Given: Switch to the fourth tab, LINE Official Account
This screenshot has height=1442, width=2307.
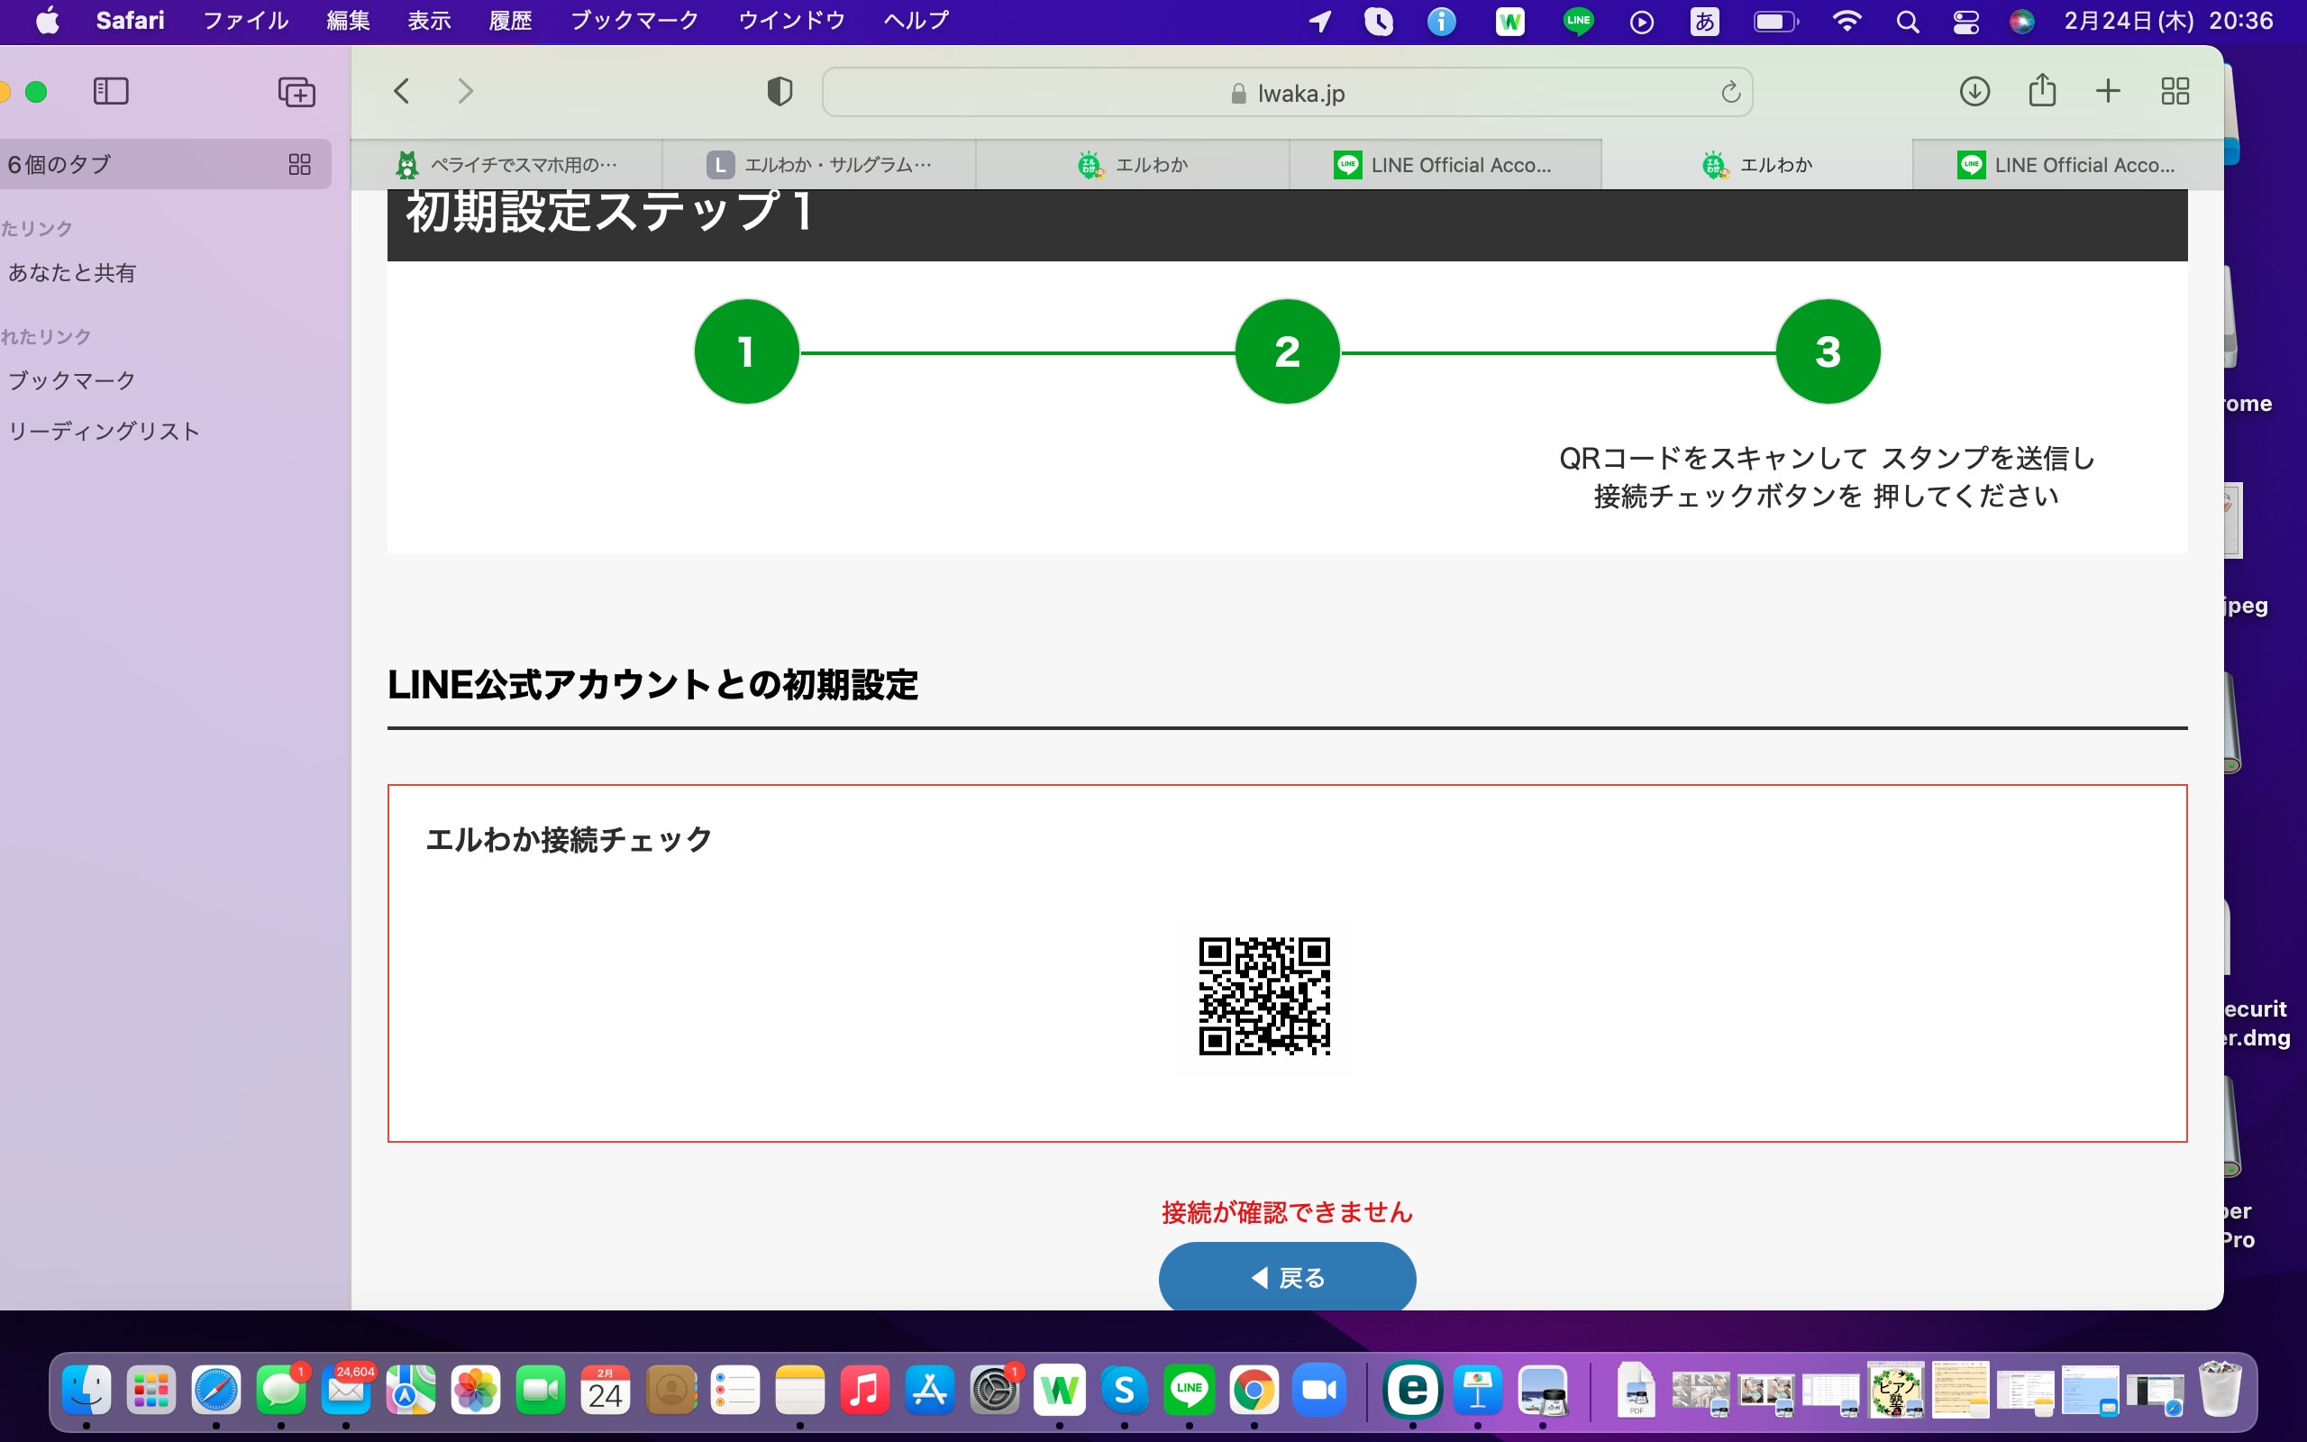Looking at the screenshot, I should 1445,164.
